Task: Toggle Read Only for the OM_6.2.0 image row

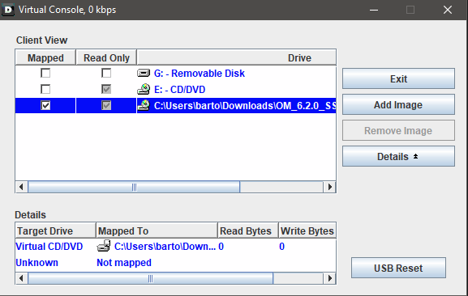Action: pyautogui.click(x=106, y=105)
